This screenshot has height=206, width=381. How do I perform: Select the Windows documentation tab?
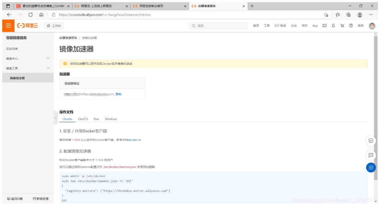[x=111, y=119]
